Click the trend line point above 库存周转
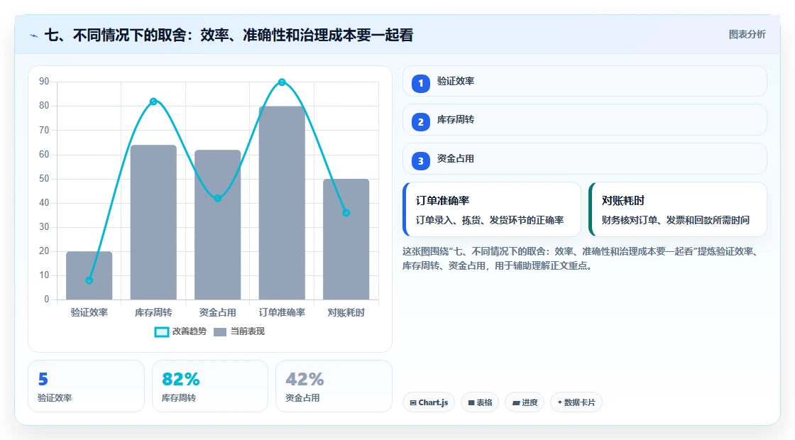Image resolution: width=795 pixels, height=440 pixels. coord(153,101)
